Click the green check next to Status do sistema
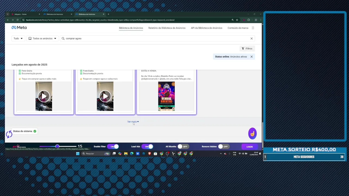Screen dimensions: 349x196 coord(35,131)
